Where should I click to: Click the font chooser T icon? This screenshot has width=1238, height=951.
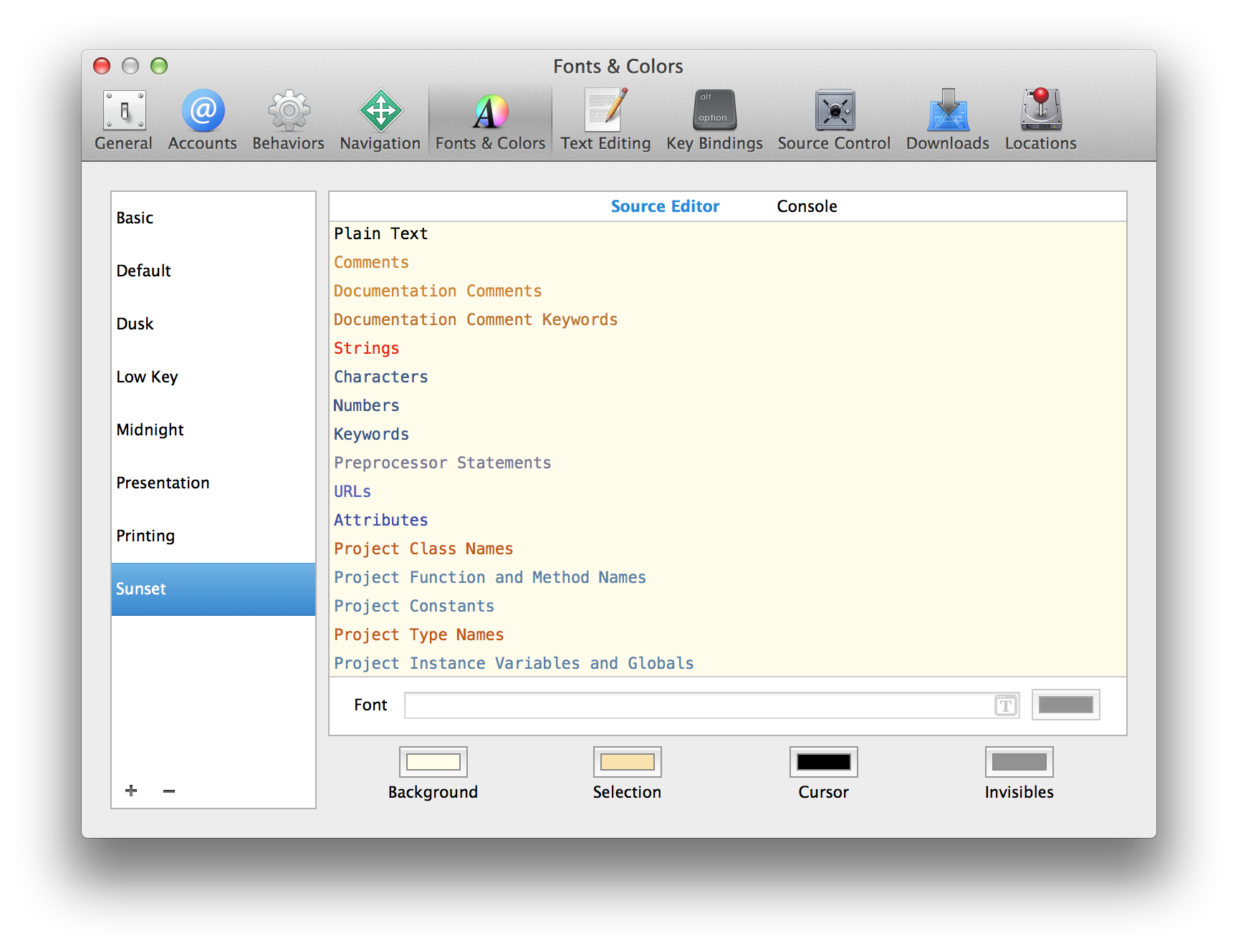point(1006,705)
